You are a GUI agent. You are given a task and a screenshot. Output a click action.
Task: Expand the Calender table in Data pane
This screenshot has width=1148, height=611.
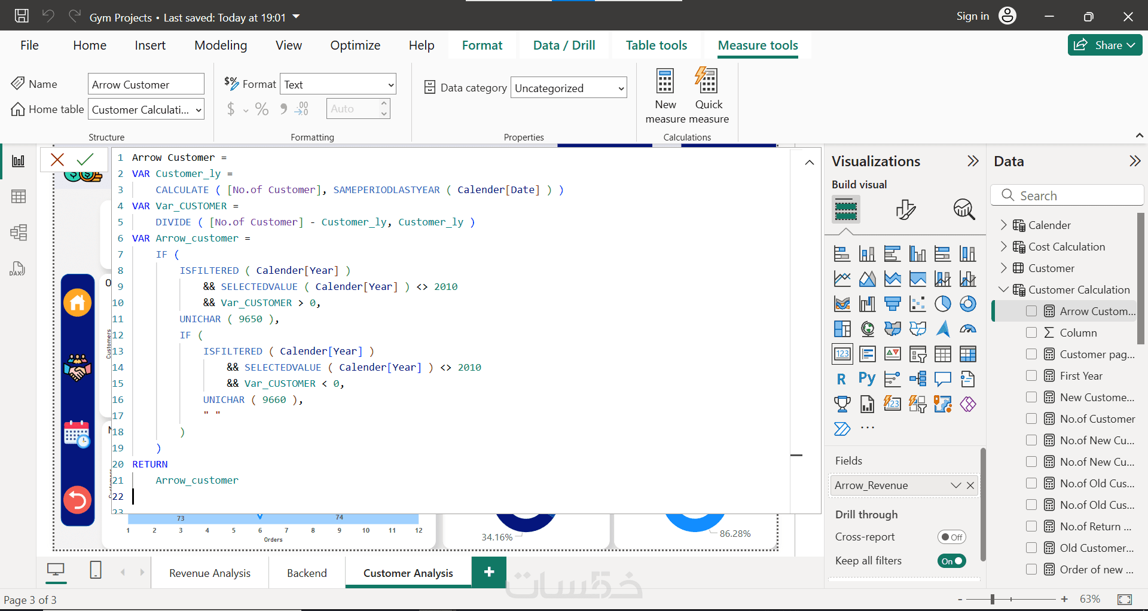coord(1004,225)
